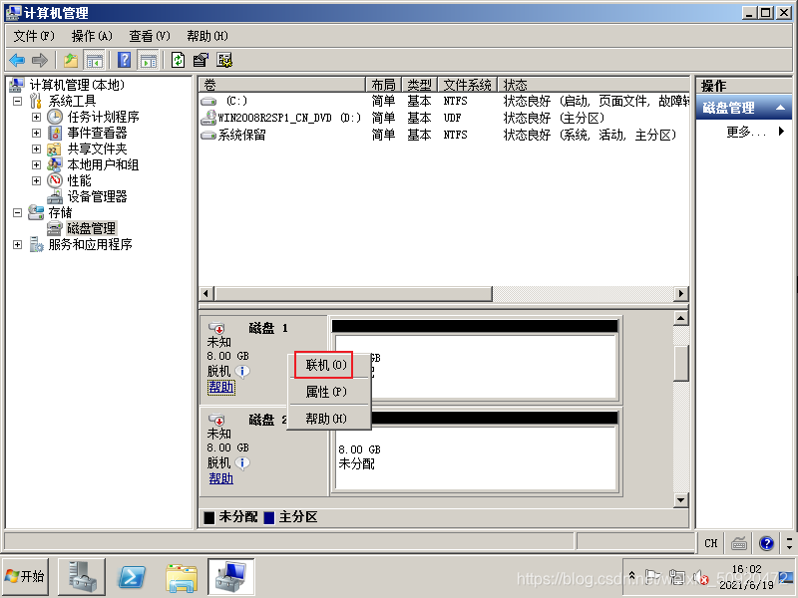This screenshot has width=798, height=598.
Task: Launch PowerShell from the taskbar
Action: 132,576
